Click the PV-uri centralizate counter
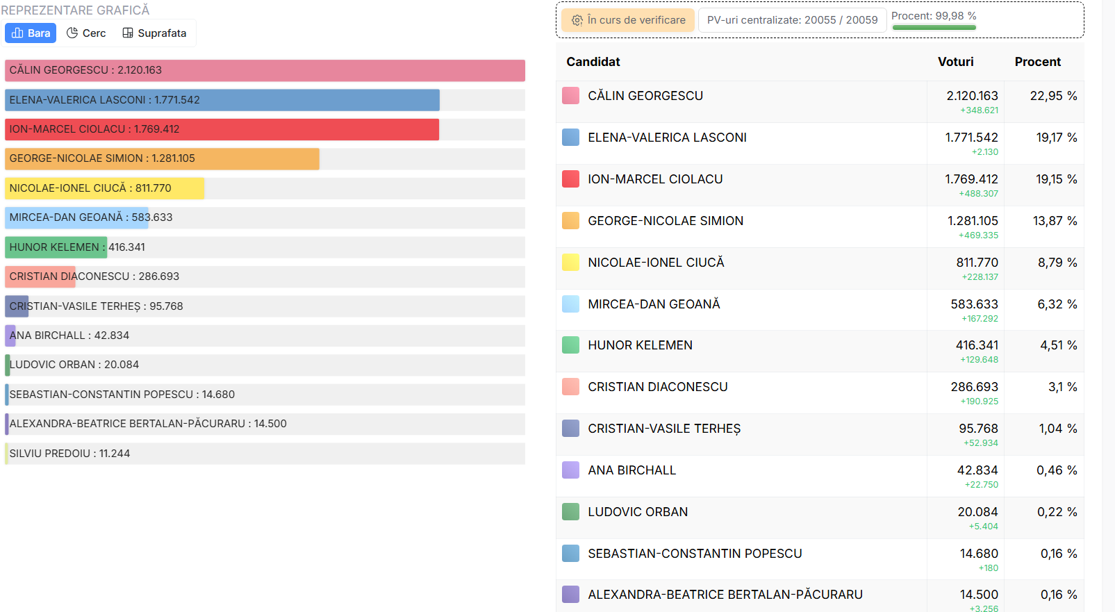The image size is (1115, 612). pyautogui.click(x=792, y=20)
